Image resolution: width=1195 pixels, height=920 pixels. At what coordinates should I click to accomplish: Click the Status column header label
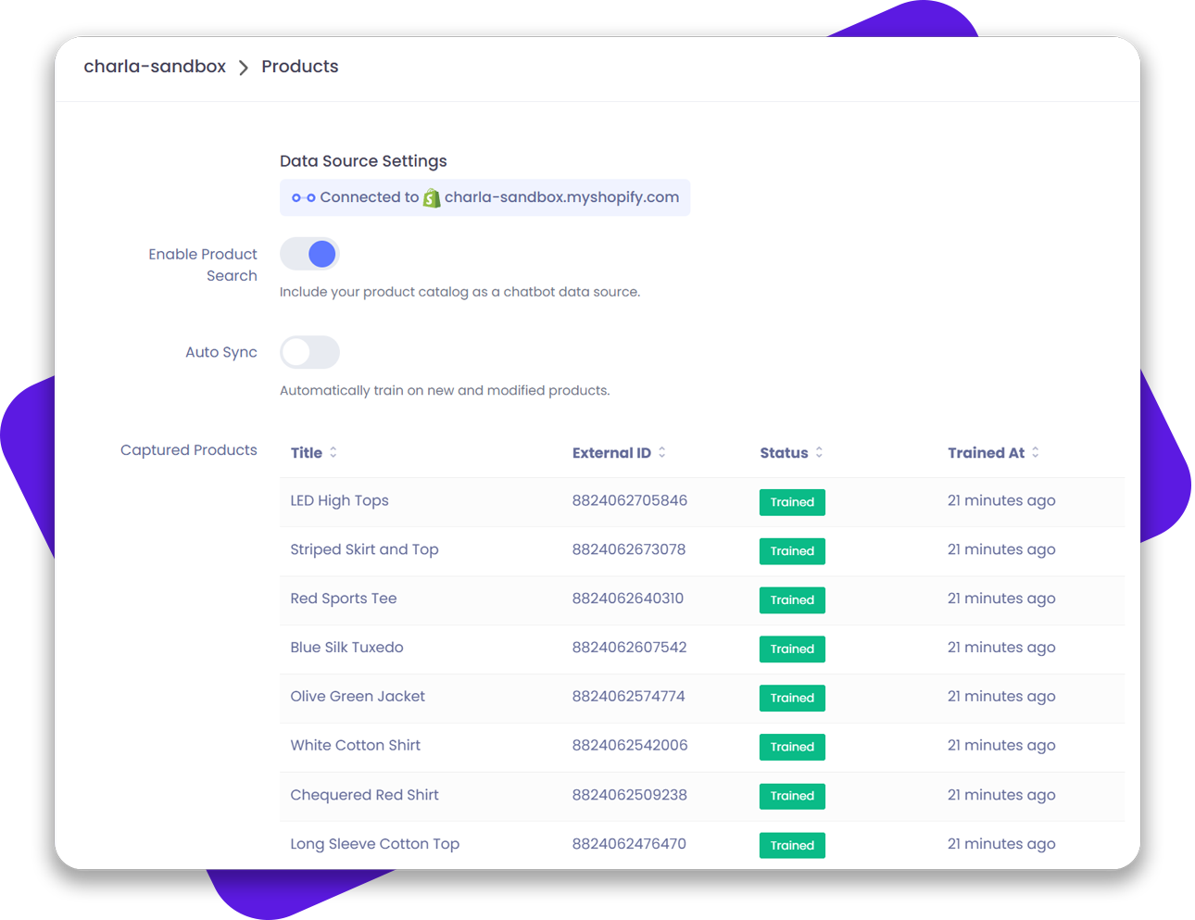click(784, 453)
